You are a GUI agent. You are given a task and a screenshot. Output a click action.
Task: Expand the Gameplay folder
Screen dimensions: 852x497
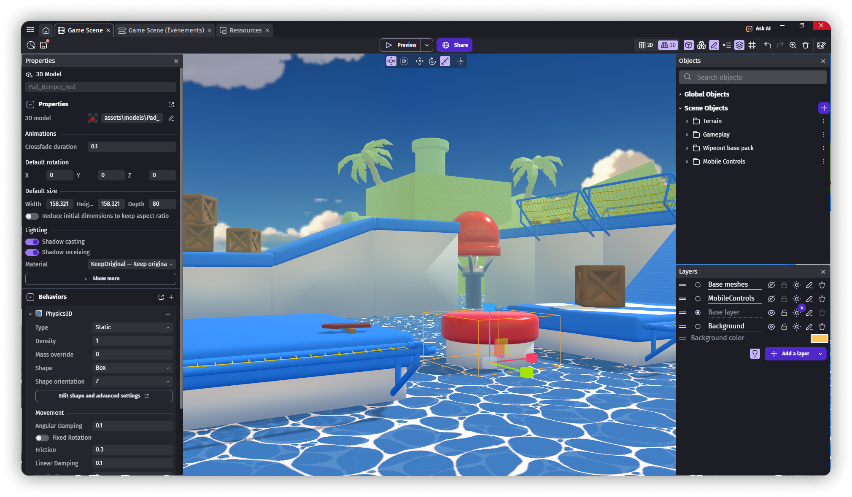click(x=687, y=134)
